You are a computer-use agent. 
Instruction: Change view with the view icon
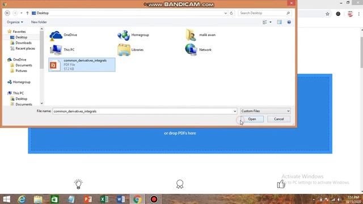coord(265,22)
